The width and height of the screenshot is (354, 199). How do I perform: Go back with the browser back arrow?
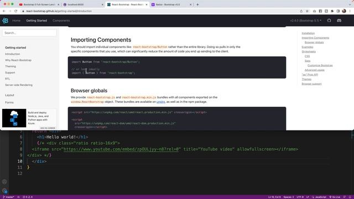click(4, 11)
